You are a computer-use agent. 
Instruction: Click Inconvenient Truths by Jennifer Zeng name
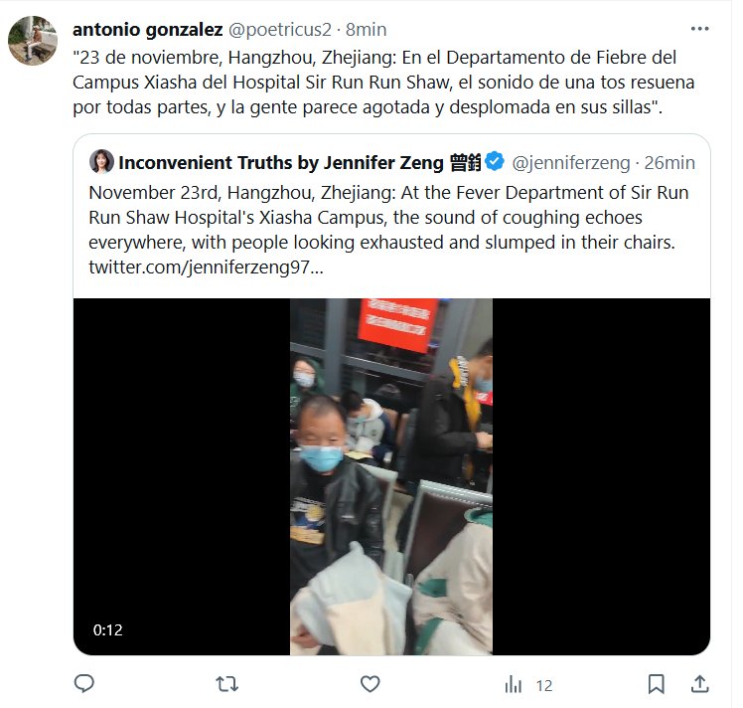[x=299, y=163]
